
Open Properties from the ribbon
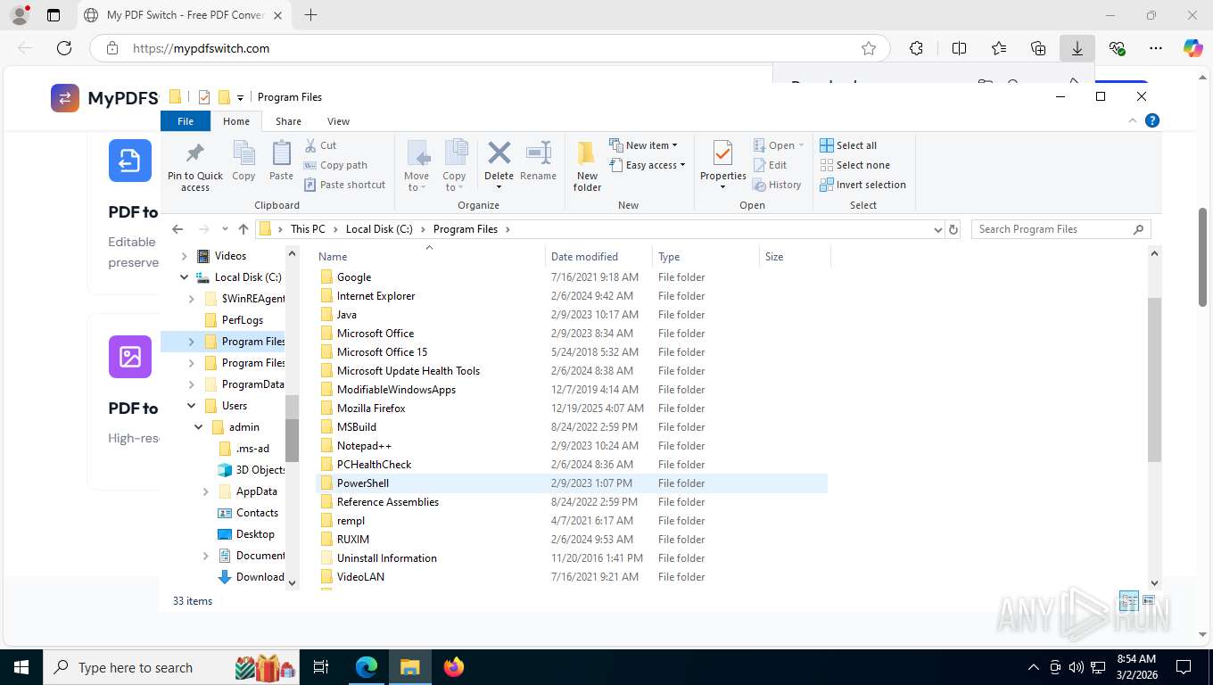click(x=723, y=165)
